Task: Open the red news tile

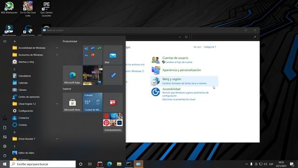Action: (113, 103)
